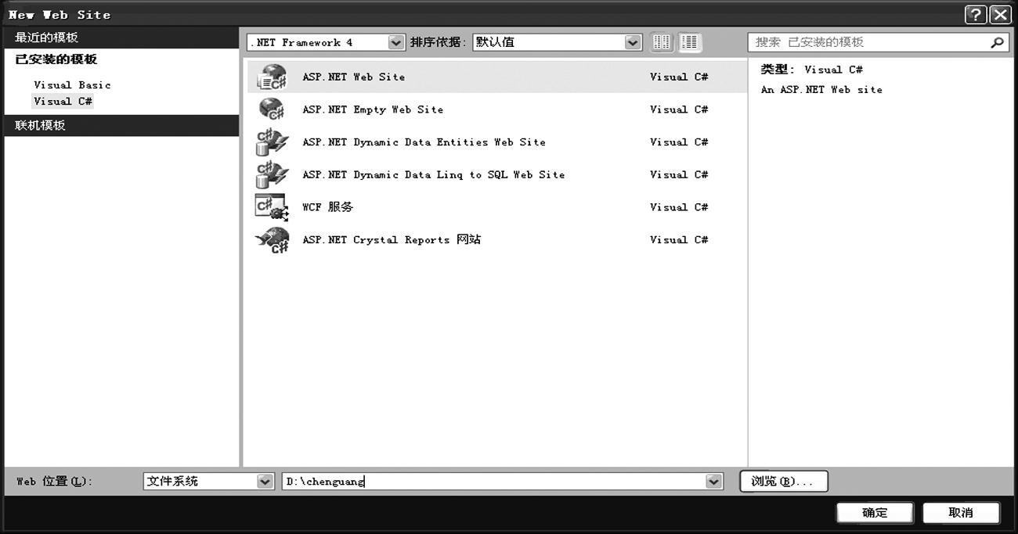Viewport: 1018px width, 534px height.
Task: Open the 最近的模板 section
Action: point(121,38)
